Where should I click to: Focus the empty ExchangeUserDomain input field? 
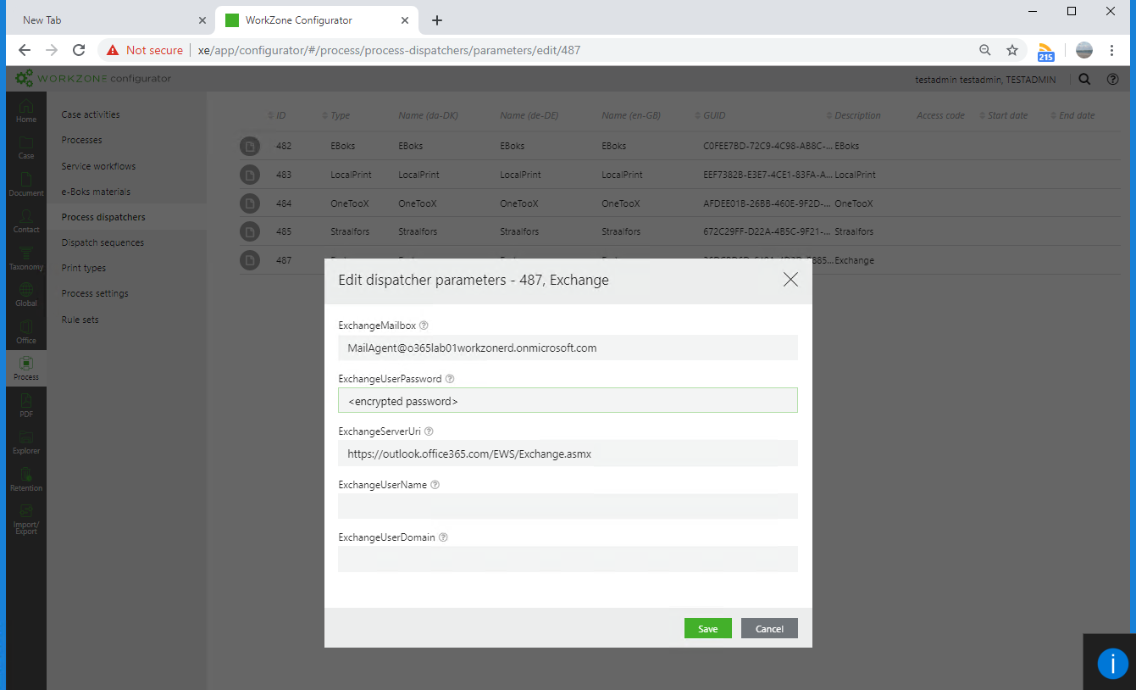coord(568,559)
